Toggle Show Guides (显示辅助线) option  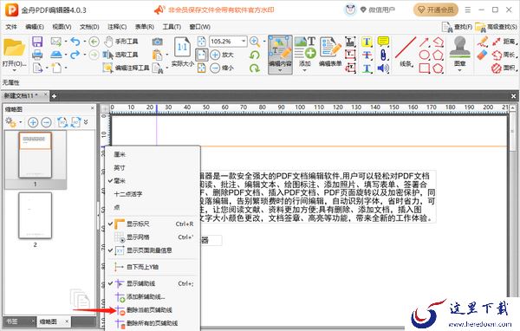coord(153,283)
